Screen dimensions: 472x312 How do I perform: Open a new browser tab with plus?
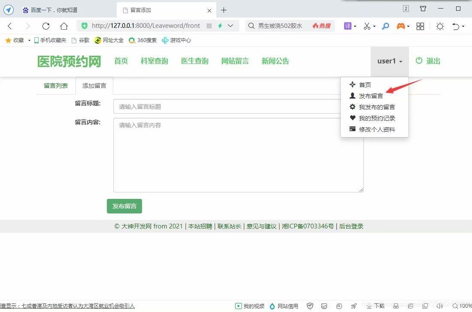click(x=224, y=10)
